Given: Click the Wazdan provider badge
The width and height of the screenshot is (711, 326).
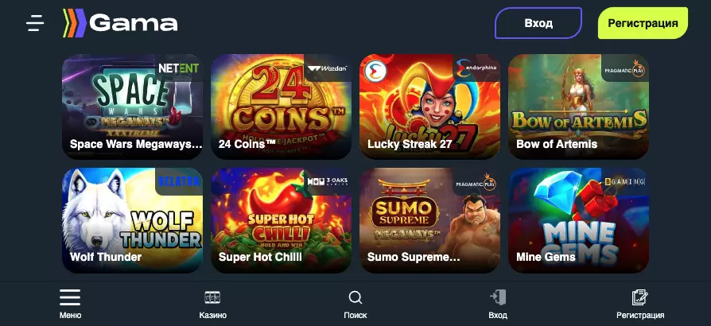Looking at the screenshot, I should 327,68.
